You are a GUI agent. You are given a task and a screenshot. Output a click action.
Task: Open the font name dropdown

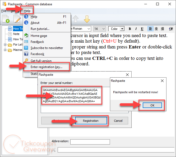[89, 29]
